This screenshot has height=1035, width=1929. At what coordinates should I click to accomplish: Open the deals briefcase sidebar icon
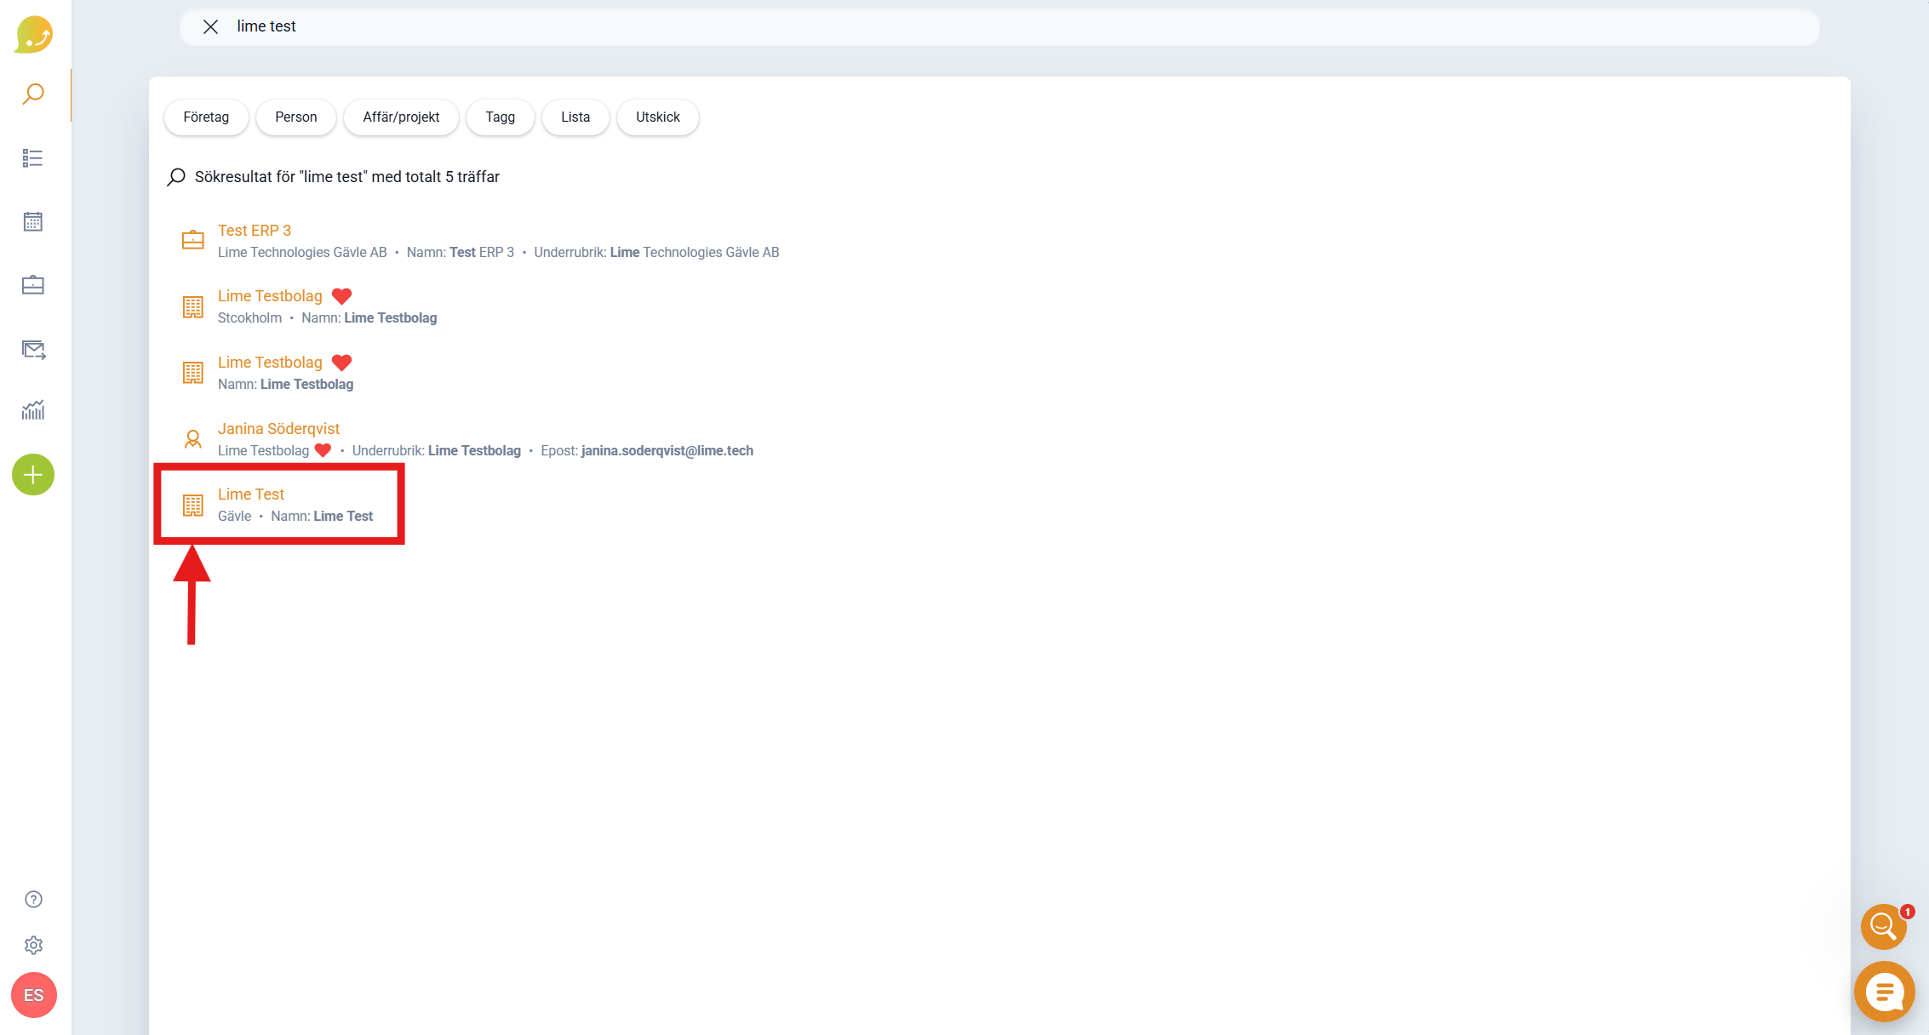coord(33,285)
